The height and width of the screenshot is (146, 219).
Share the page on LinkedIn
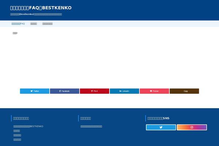[124, 91]
